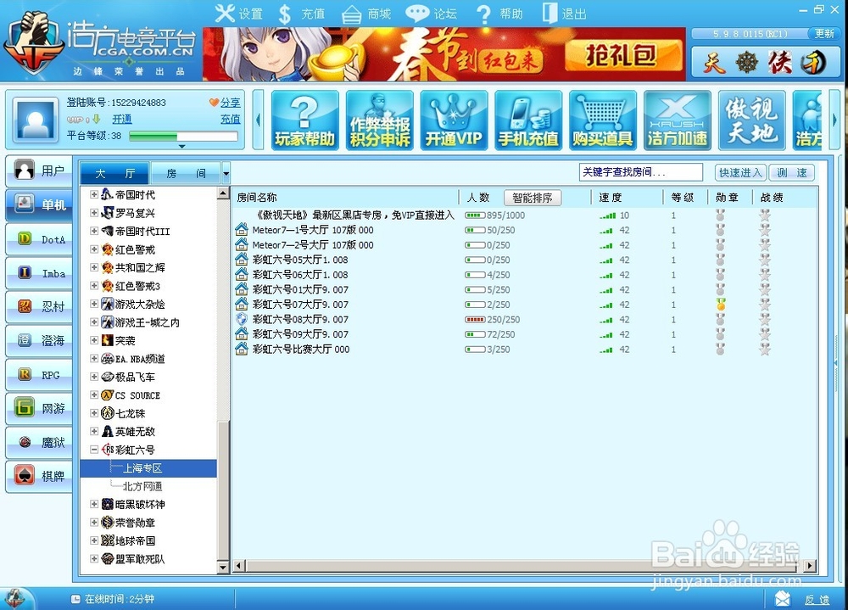This screenshot has width=848, height=610.
Task: Expand the 罗马复兴 tree node
Action: click(94, 213)
